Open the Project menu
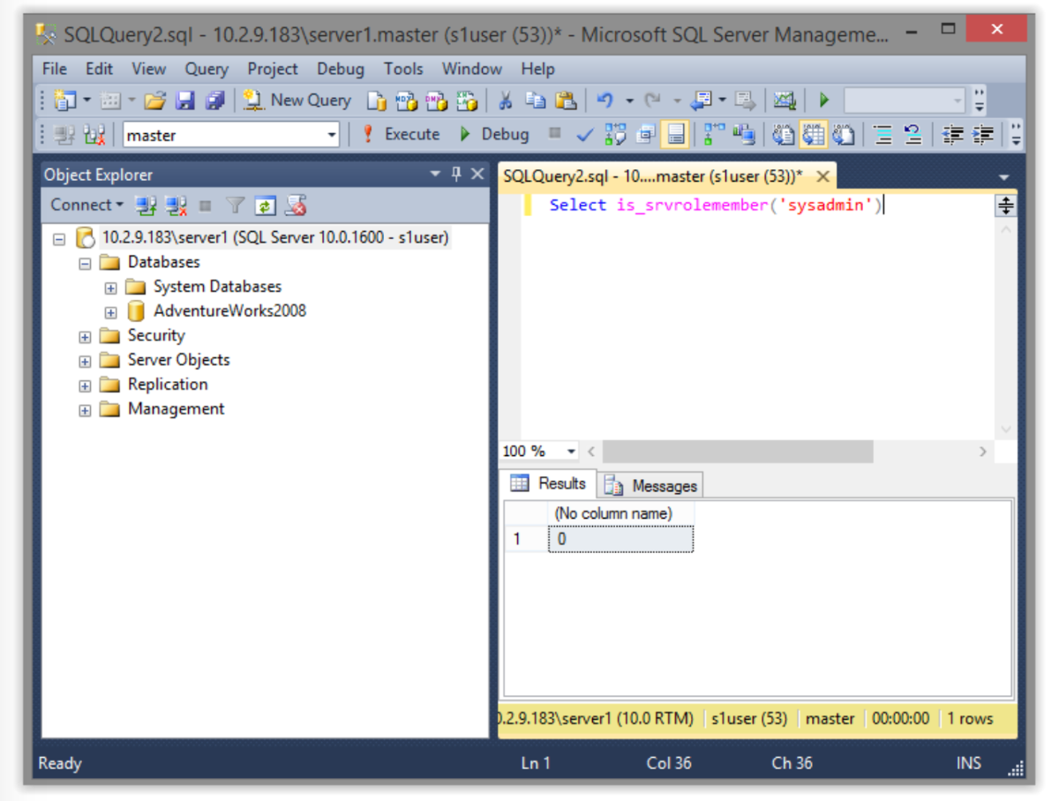This screenshot has width=1059, height=801. (x=273, y=69)
